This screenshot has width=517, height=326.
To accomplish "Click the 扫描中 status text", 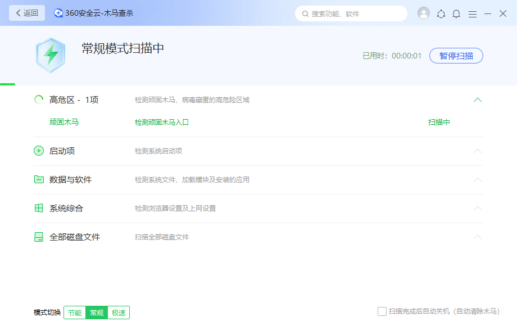I will (439, 123).
